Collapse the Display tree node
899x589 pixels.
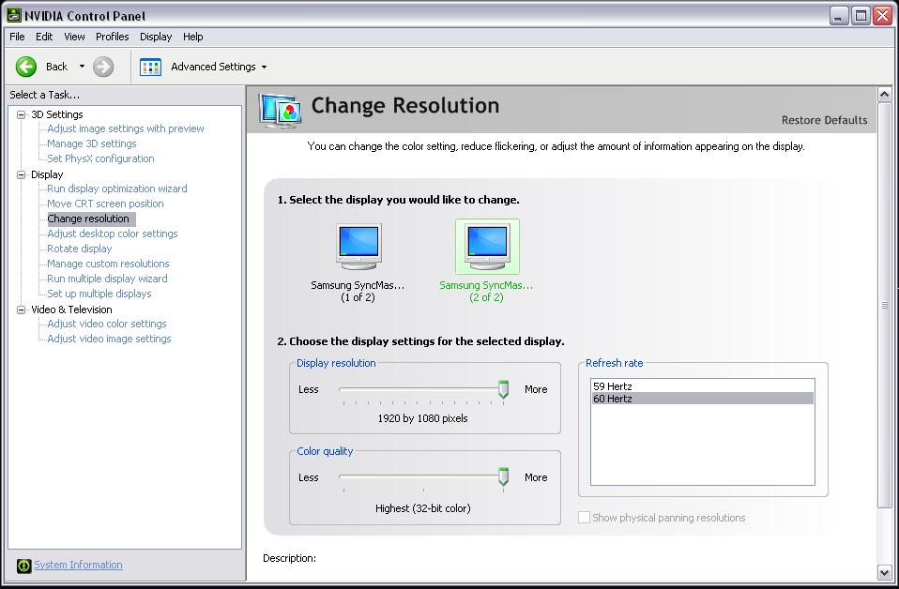point(22,174)
